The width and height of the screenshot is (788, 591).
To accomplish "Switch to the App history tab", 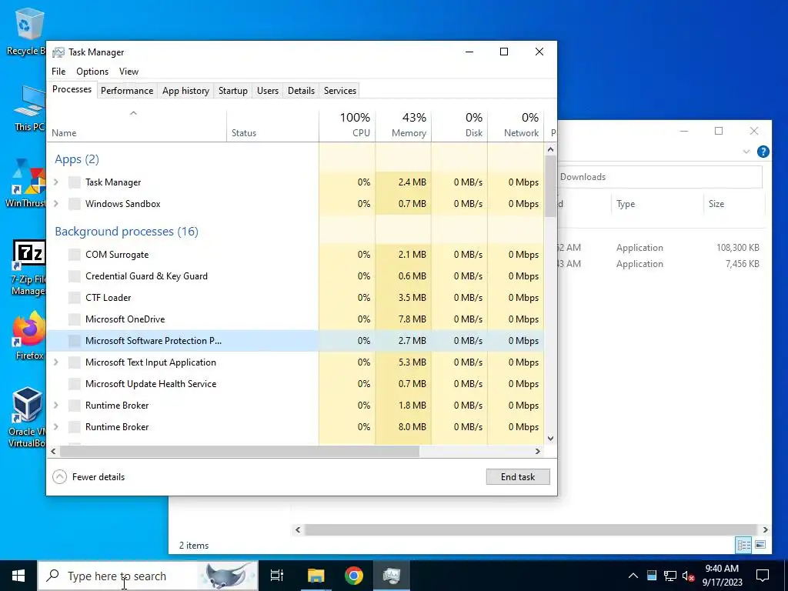I will (185, 91).
